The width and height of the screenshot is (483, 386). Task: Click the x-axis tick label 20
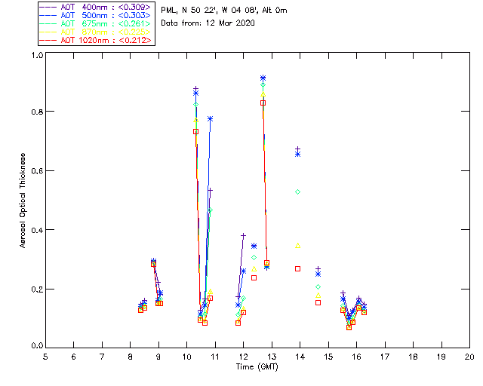(x=469, y=356)
